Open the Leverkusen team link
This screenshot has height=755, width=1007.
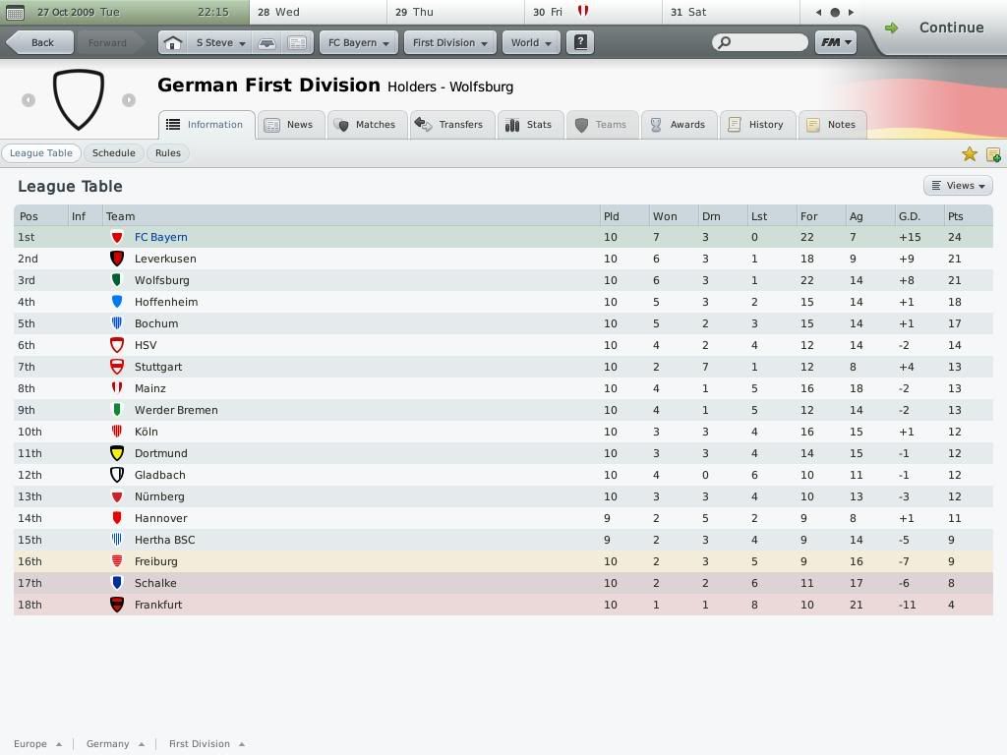pos(165,259)
